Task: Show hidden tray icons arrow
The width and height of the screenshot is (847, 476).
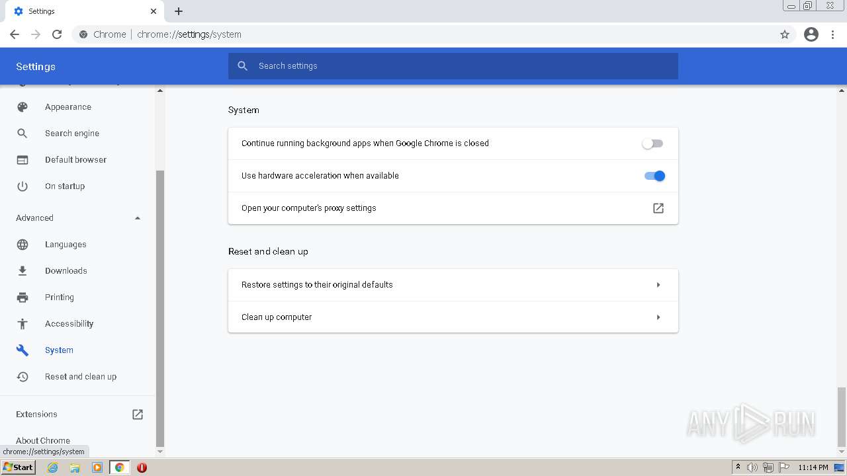Action: point(738,467)
